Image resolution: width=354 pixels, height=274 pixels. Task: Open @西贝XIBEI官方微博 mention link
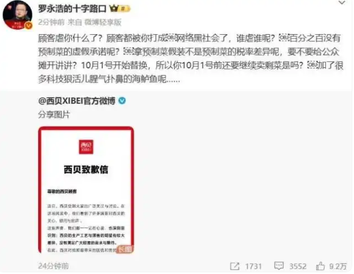(x=77, y=101)
